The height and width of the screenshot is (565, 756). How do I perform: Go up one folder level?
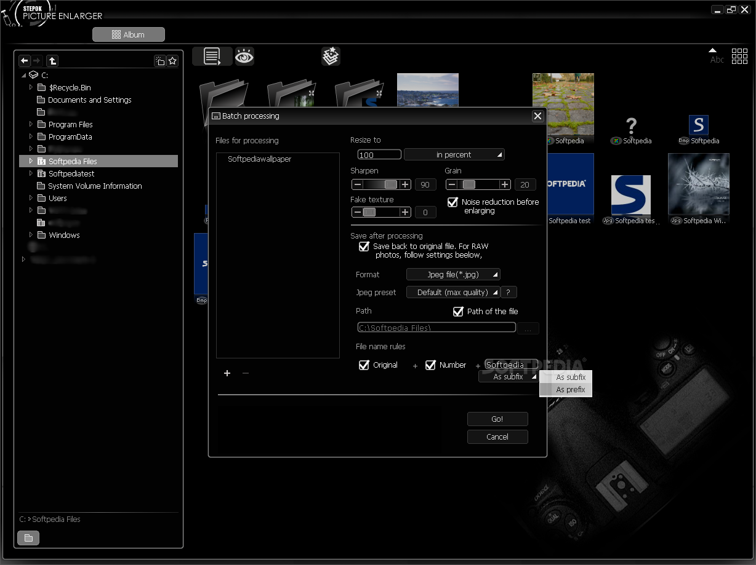pos(52,60)
